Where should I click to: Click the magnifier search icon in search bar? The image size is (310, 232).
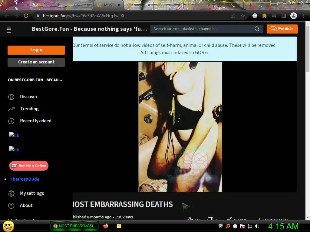[257, 29]
